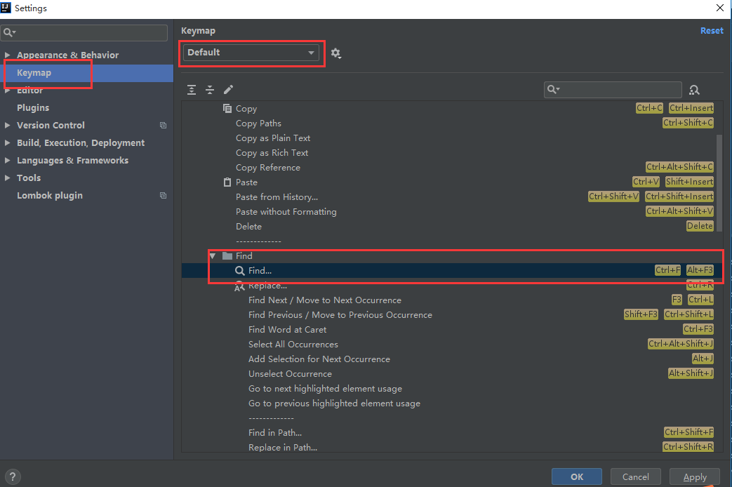Click the magnifier icon beside Find...
732x487 pixels.
click(239, 270)
